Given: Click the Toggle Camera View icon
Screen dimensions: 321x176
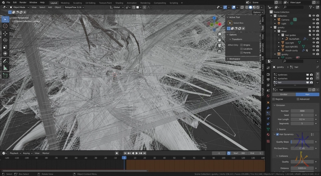Looking at the screenshot, I should pyautogui.click(x=220, y=45).
